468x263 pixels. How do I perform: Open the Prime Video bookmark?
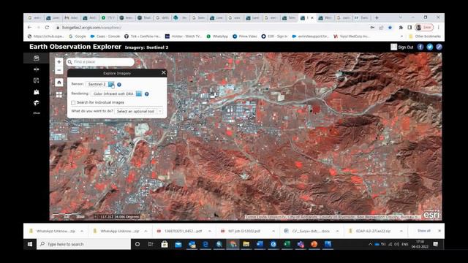[x=245, y=37]
